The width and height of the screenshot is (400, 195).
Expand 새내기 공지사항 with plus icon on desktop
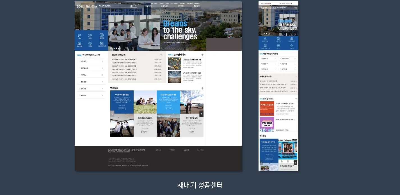pyautogui.click(x=161, y=55)
